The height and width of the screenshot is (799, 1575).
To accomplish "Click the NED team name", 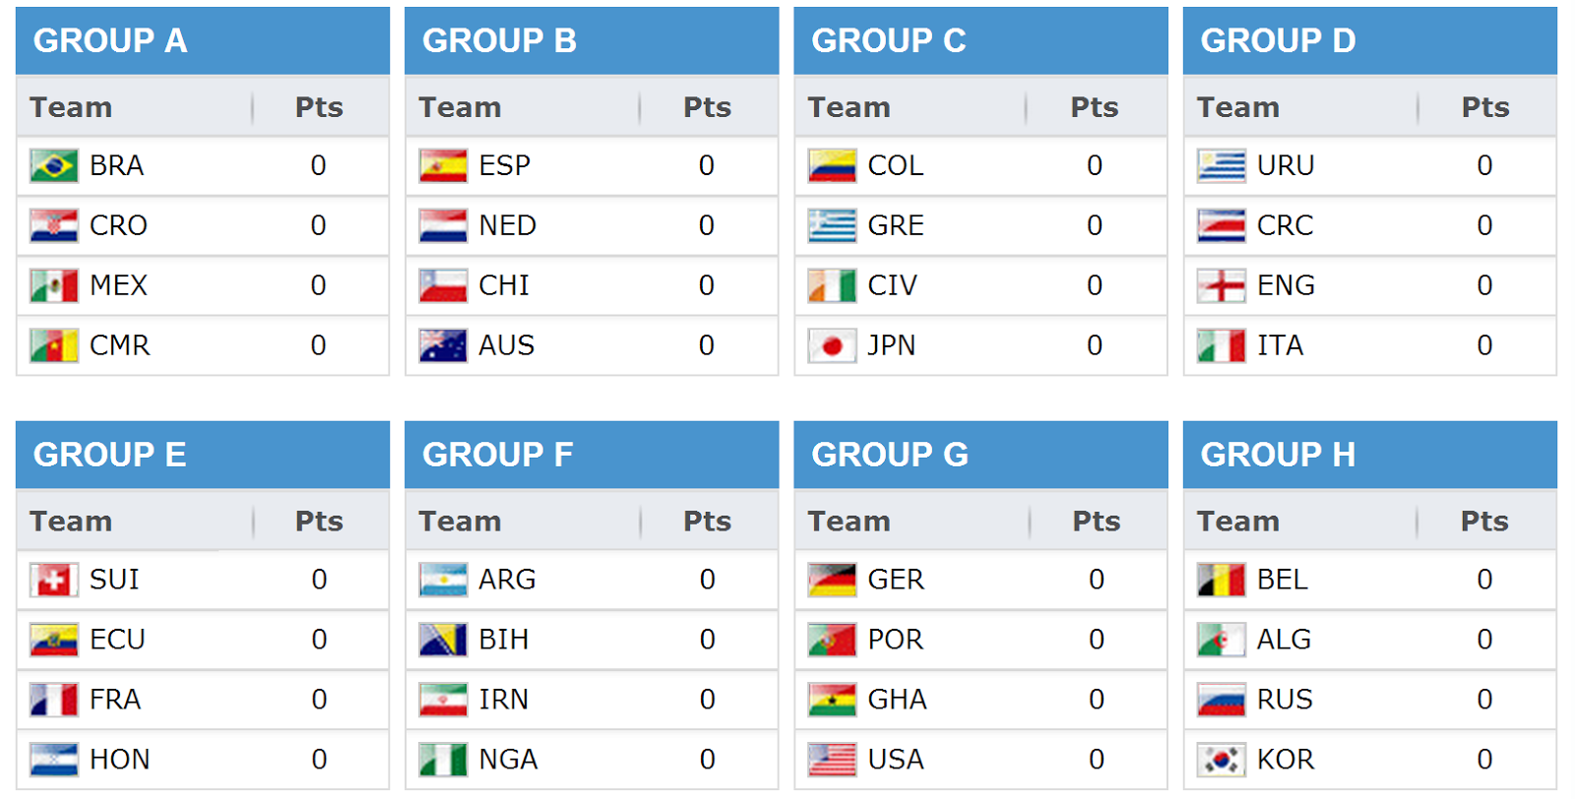I will click(x=507, y=225).
